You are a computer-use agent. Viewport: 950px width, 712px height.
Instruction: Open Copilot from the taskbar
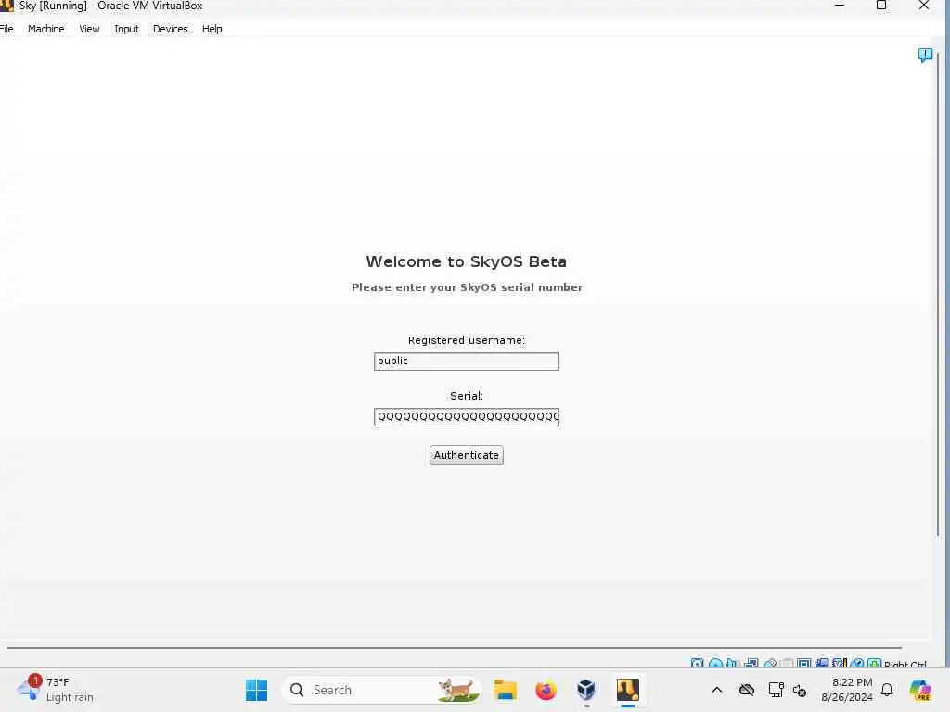(919, 690)
